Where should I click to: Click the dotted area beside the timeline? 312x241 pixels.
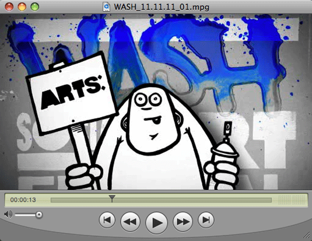(291, 199)
